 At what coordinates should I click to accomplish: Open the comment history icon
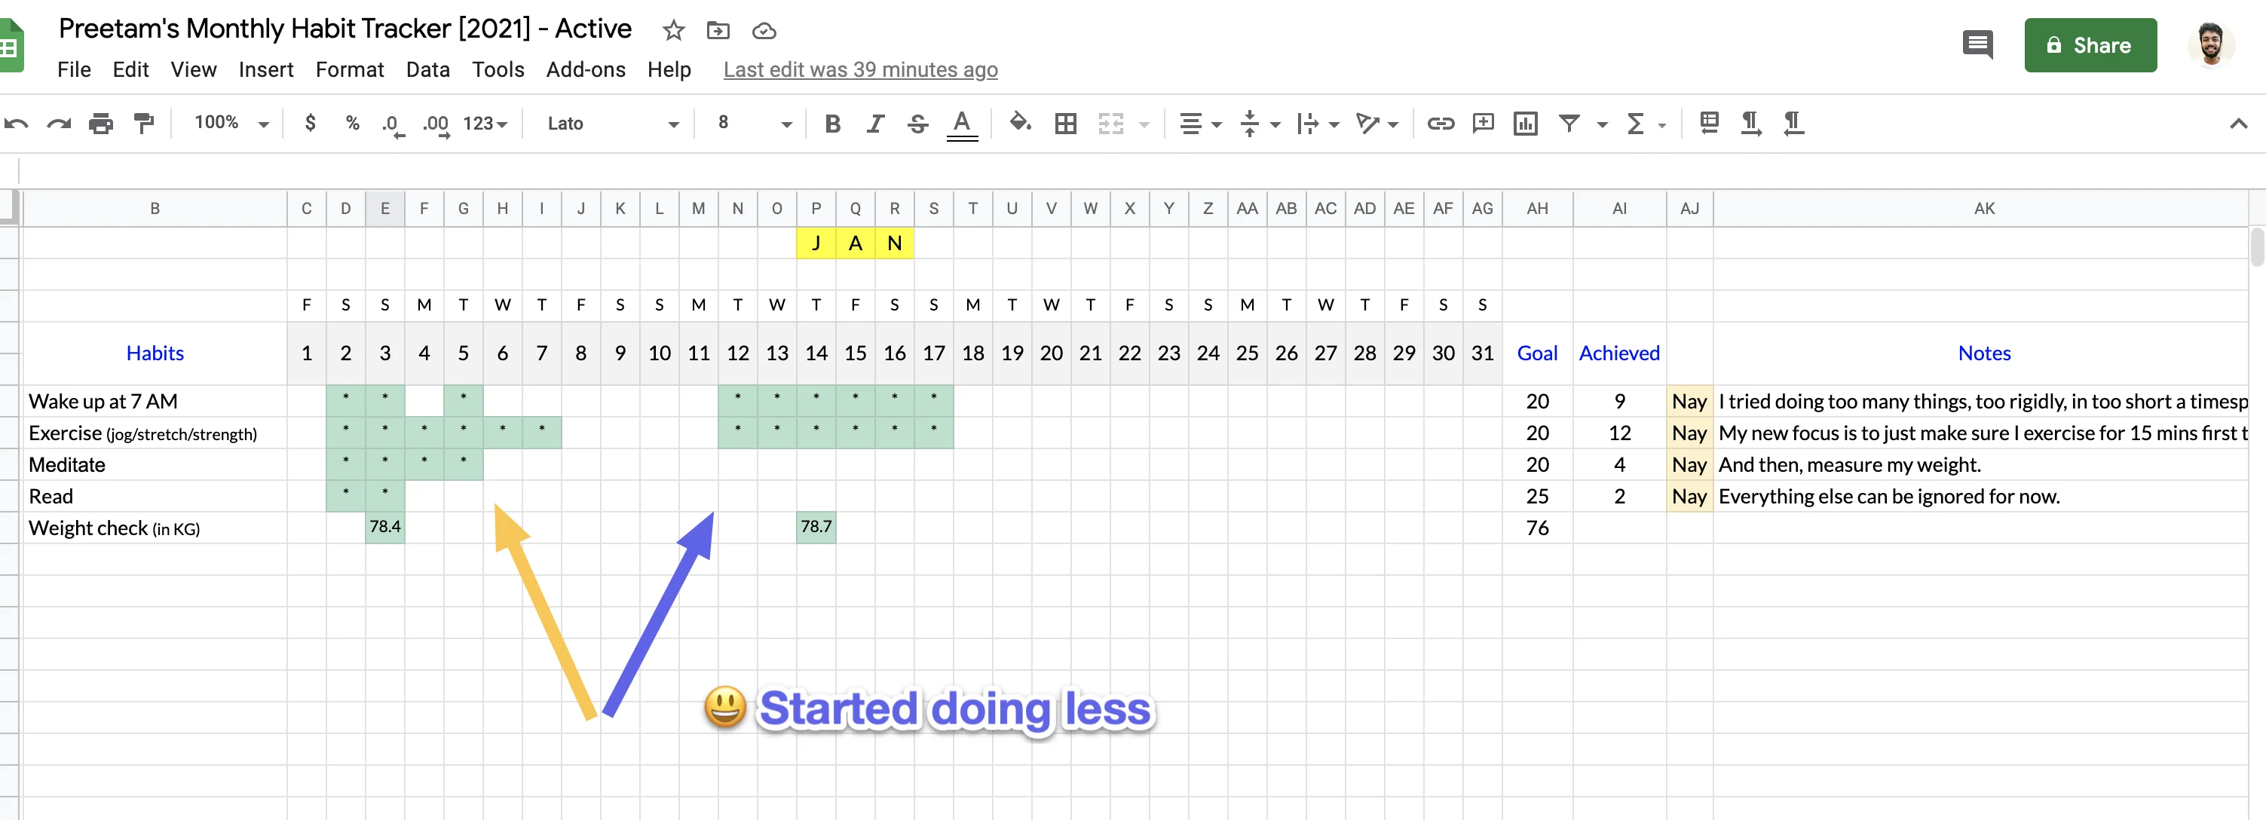[1977, 45]
